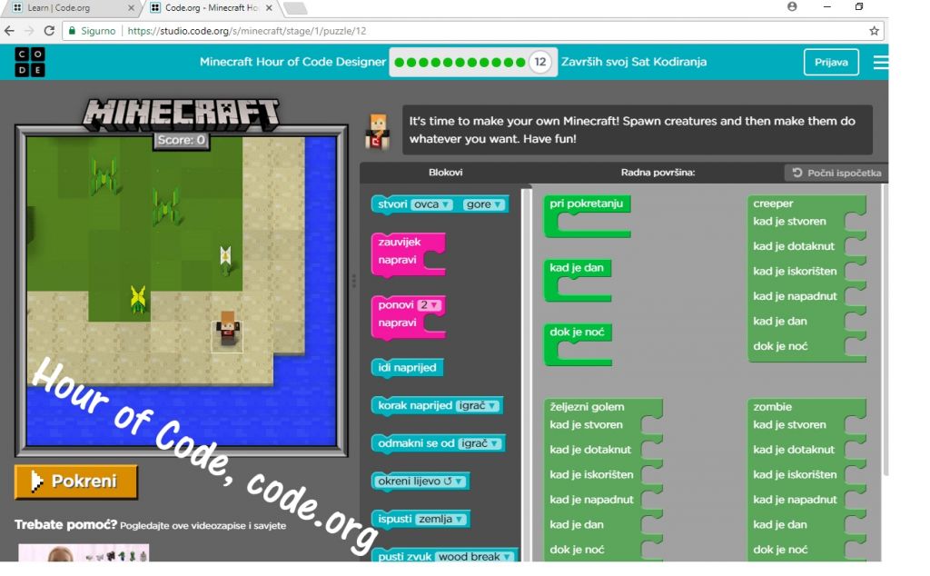The width and height of the screenshot is (930, 576).
Task: Switch to the Learn | Code.org tab
Action: [x=69, y=8]
